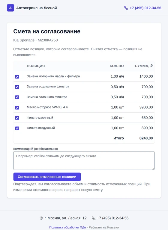
Task: Click row text "Фильтр воздушный"
Action: pyautogui.click(x=41, y=128)
